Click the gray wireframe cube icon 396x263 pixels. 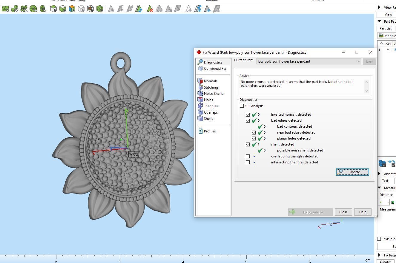click(81, 9)
